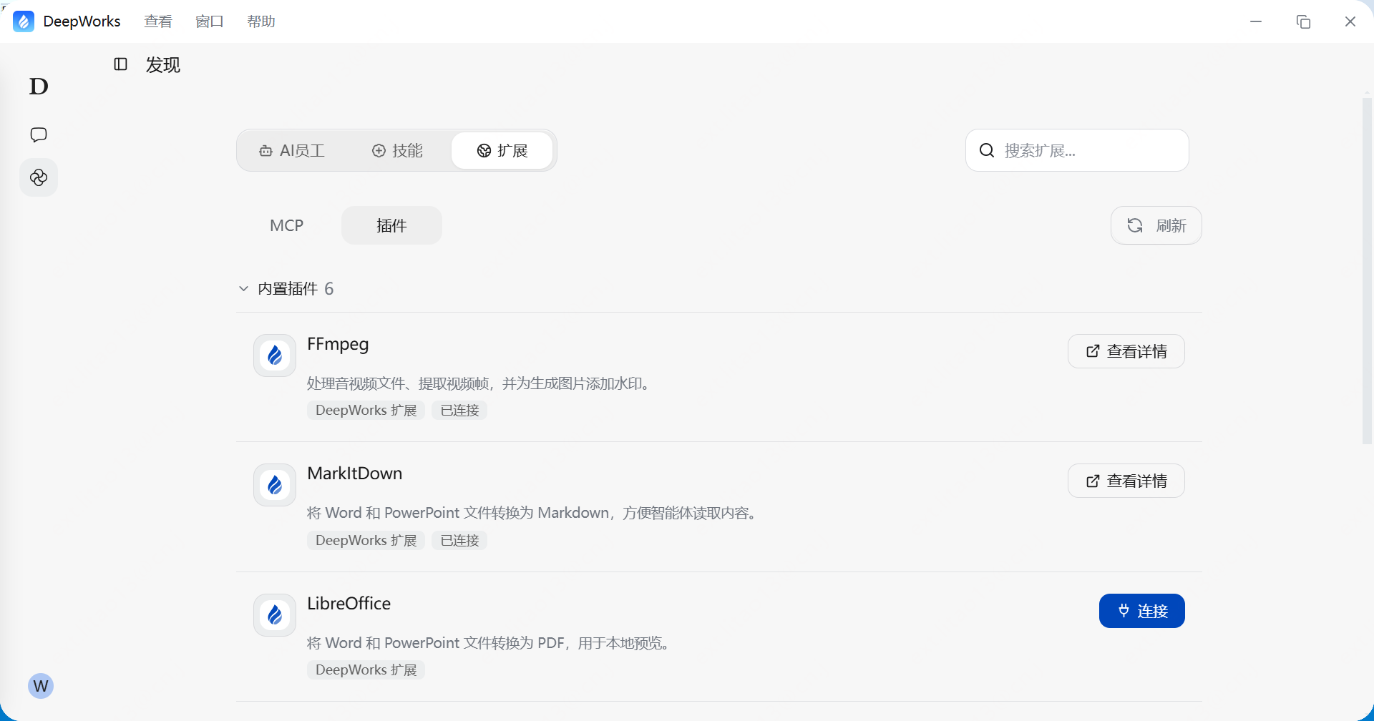Click the FFmpeg plugin title
The image size is (1374, 721).
click(338, 345)
